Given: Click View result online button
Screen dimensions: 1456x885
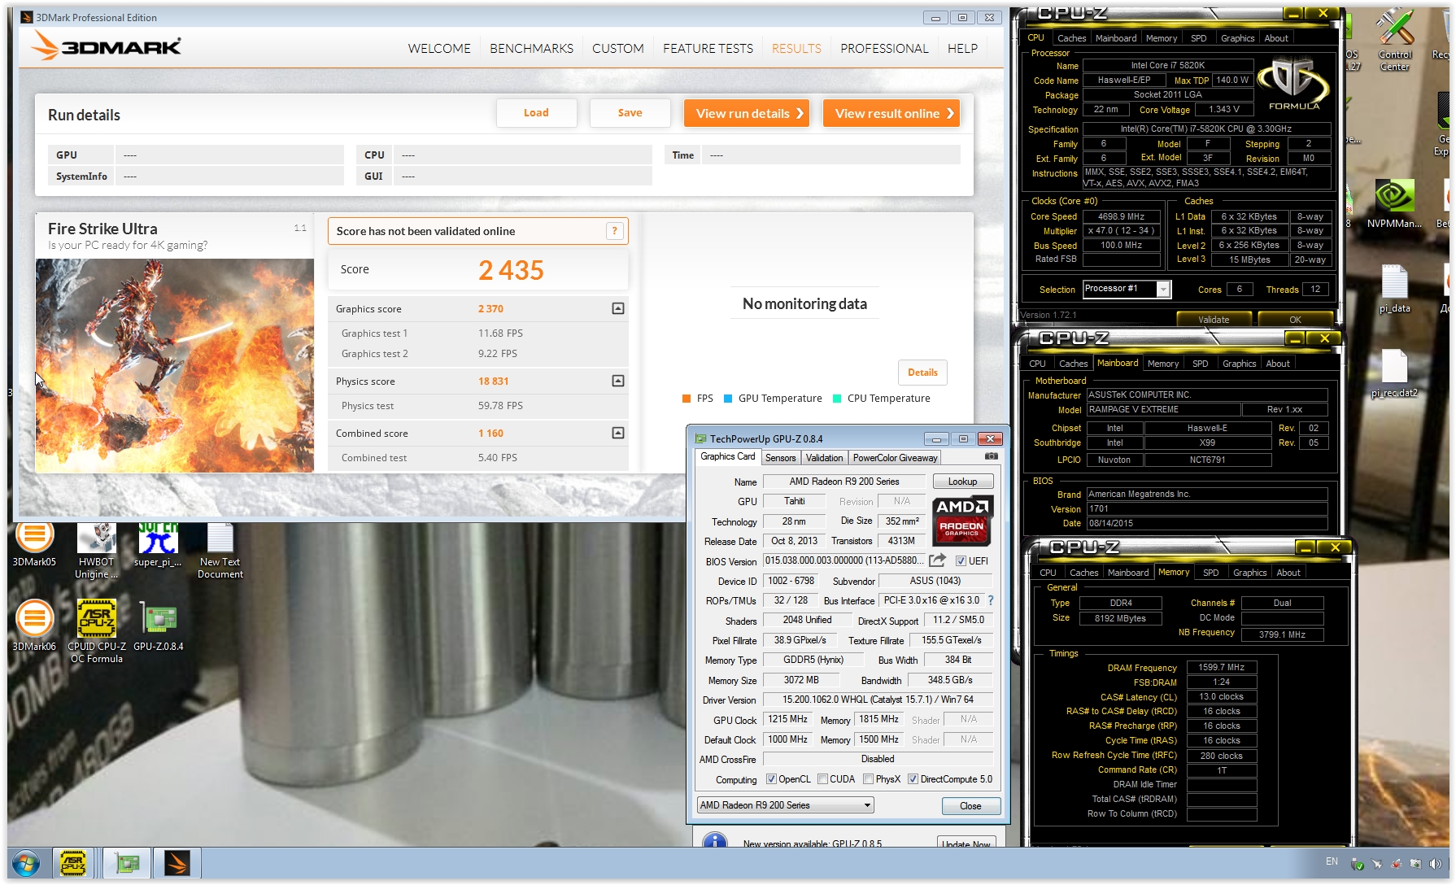Looking at the screenshot, I should coord(891,113).
